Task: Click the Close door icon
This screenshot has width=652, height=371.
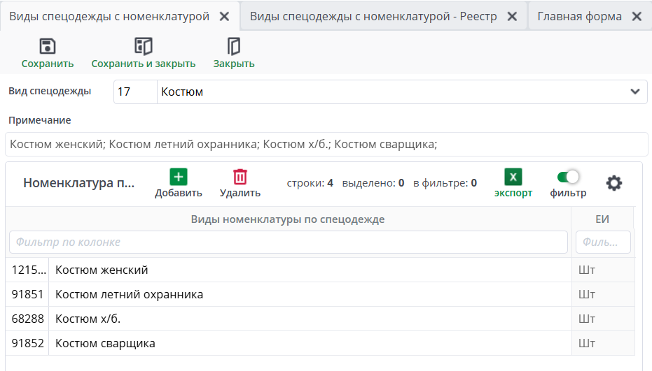Action: [x=234, y=47]
